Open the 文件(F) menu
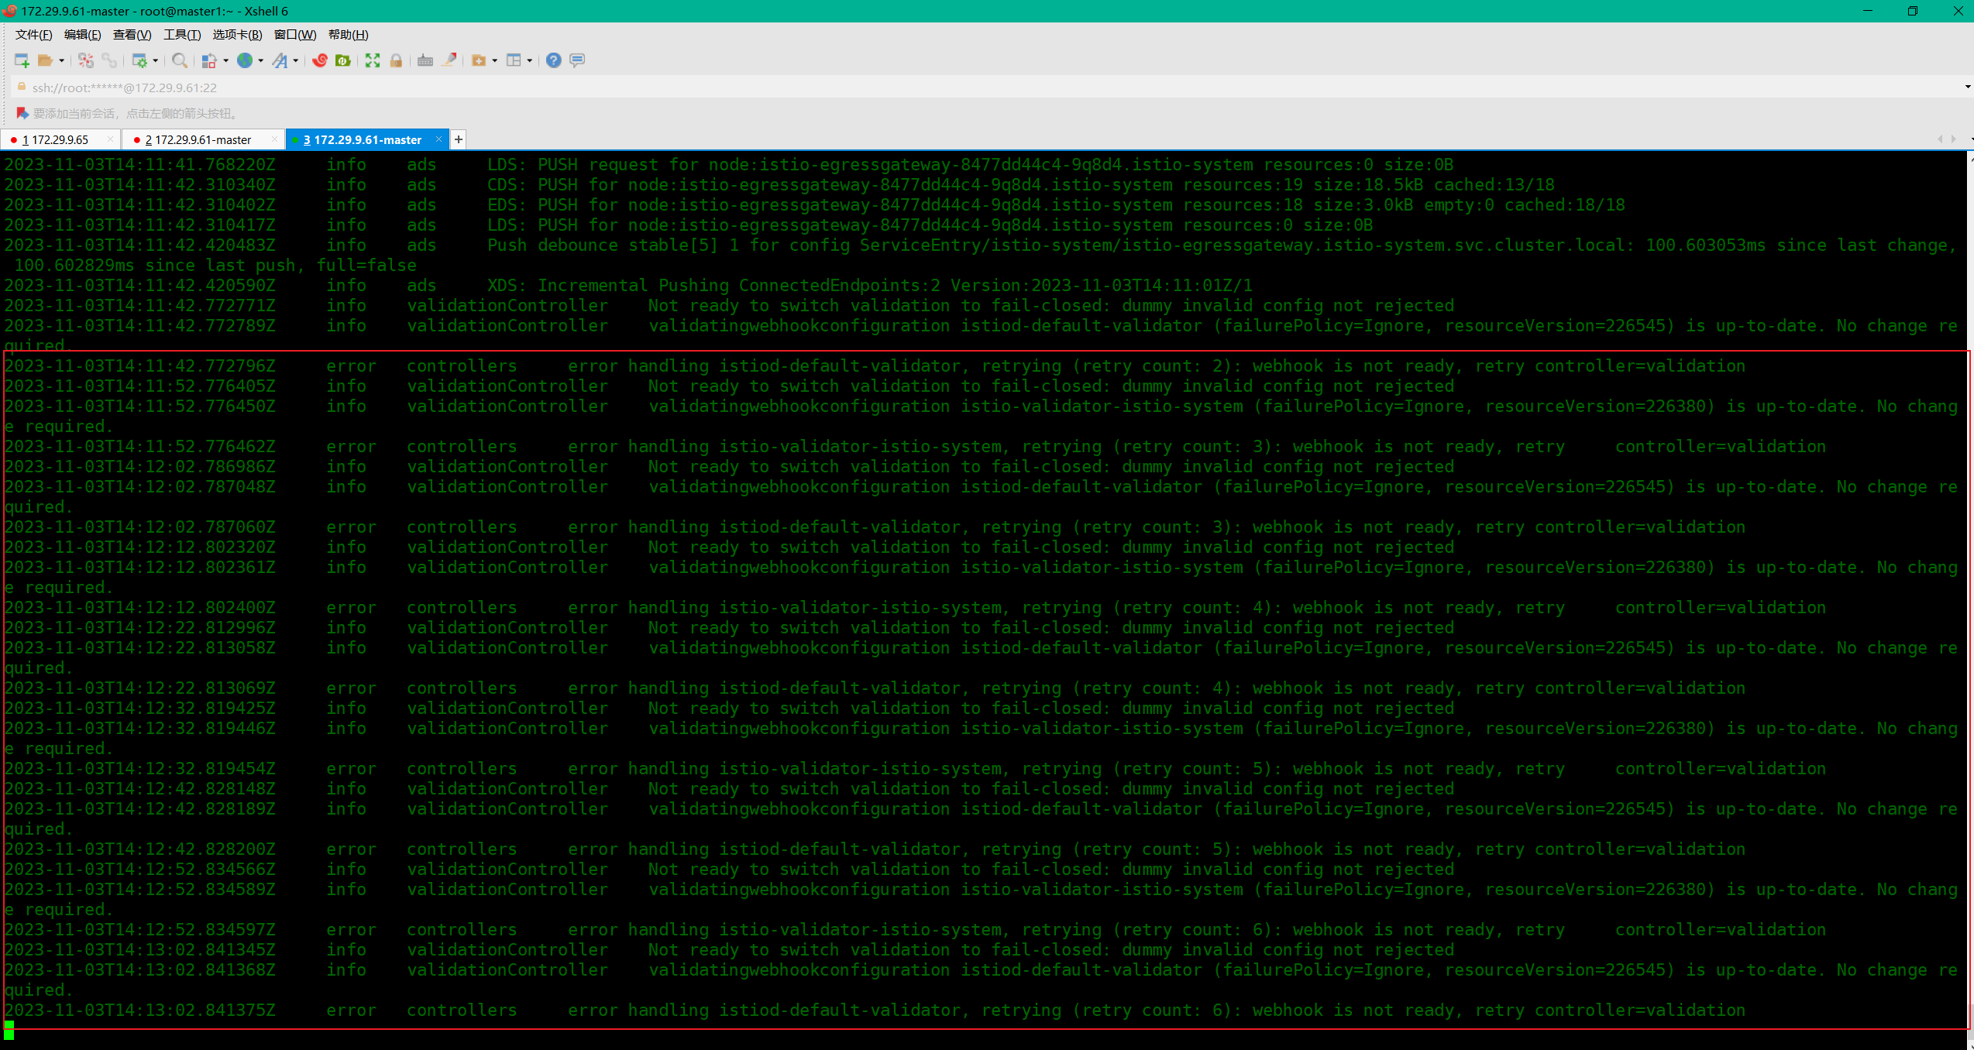The width and height of the screenshot is (1974, 1050). click(x=34, y=35)
